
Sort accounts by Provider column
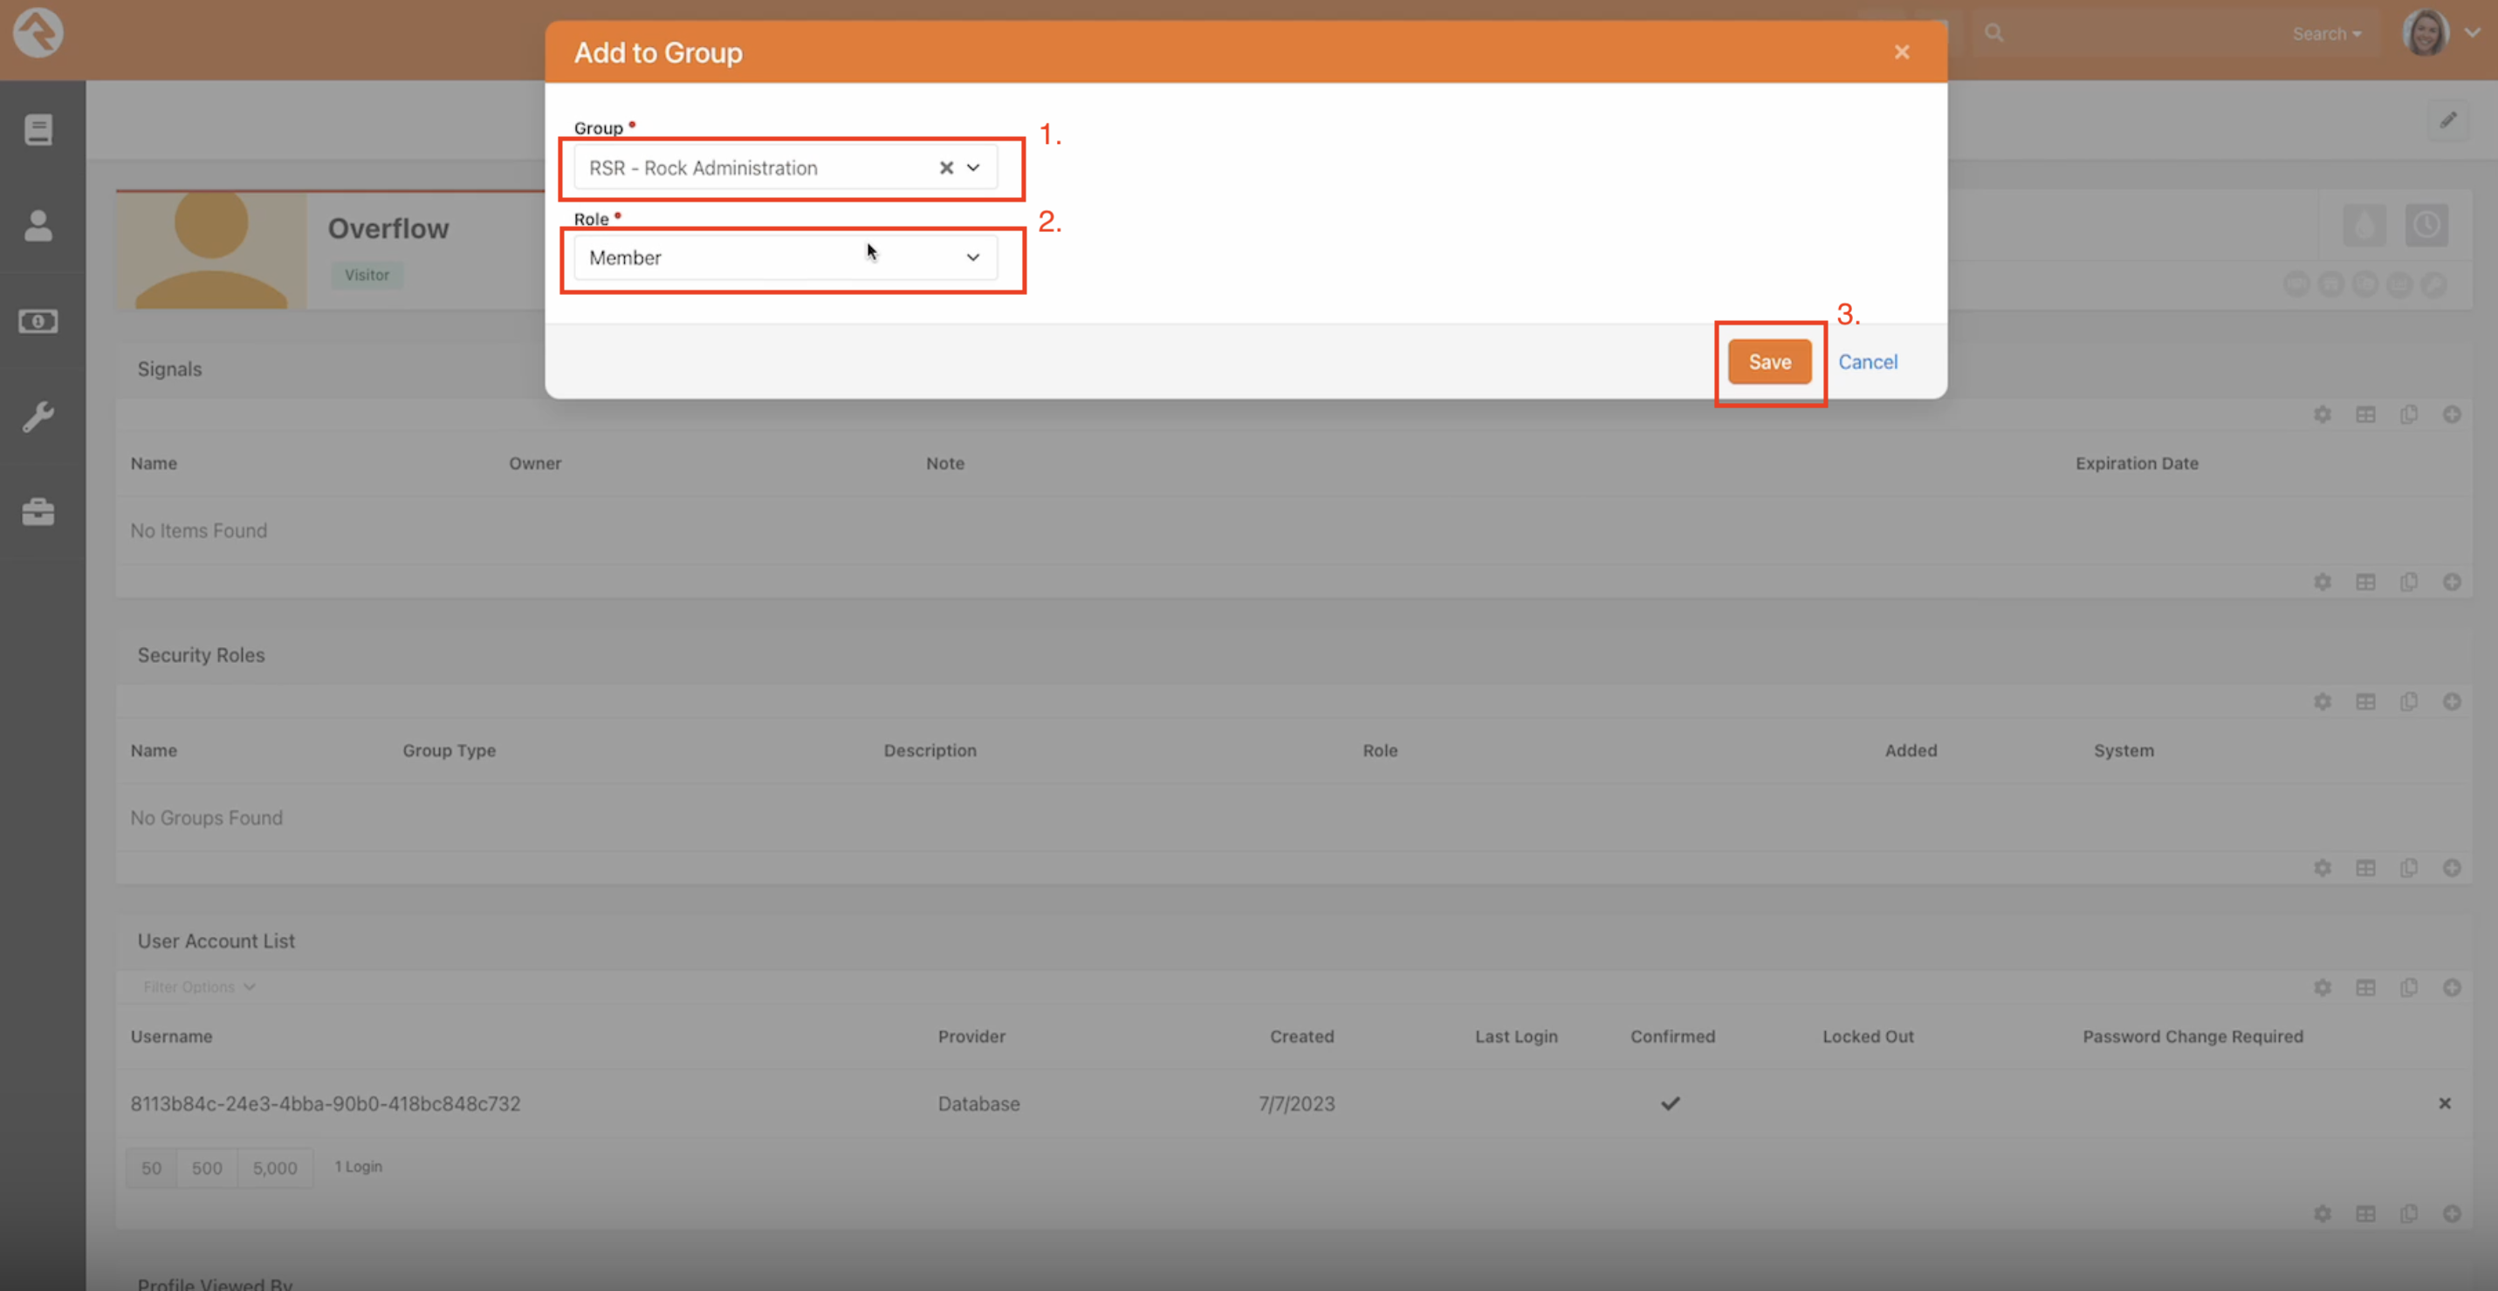click(x=971, y=1037)
